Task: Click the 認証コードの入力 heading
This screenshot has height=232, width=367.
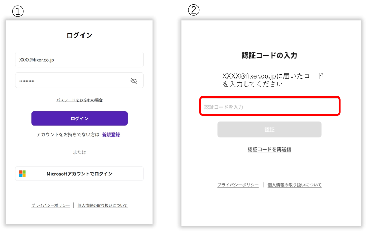Action: click(x=270, y=56)
